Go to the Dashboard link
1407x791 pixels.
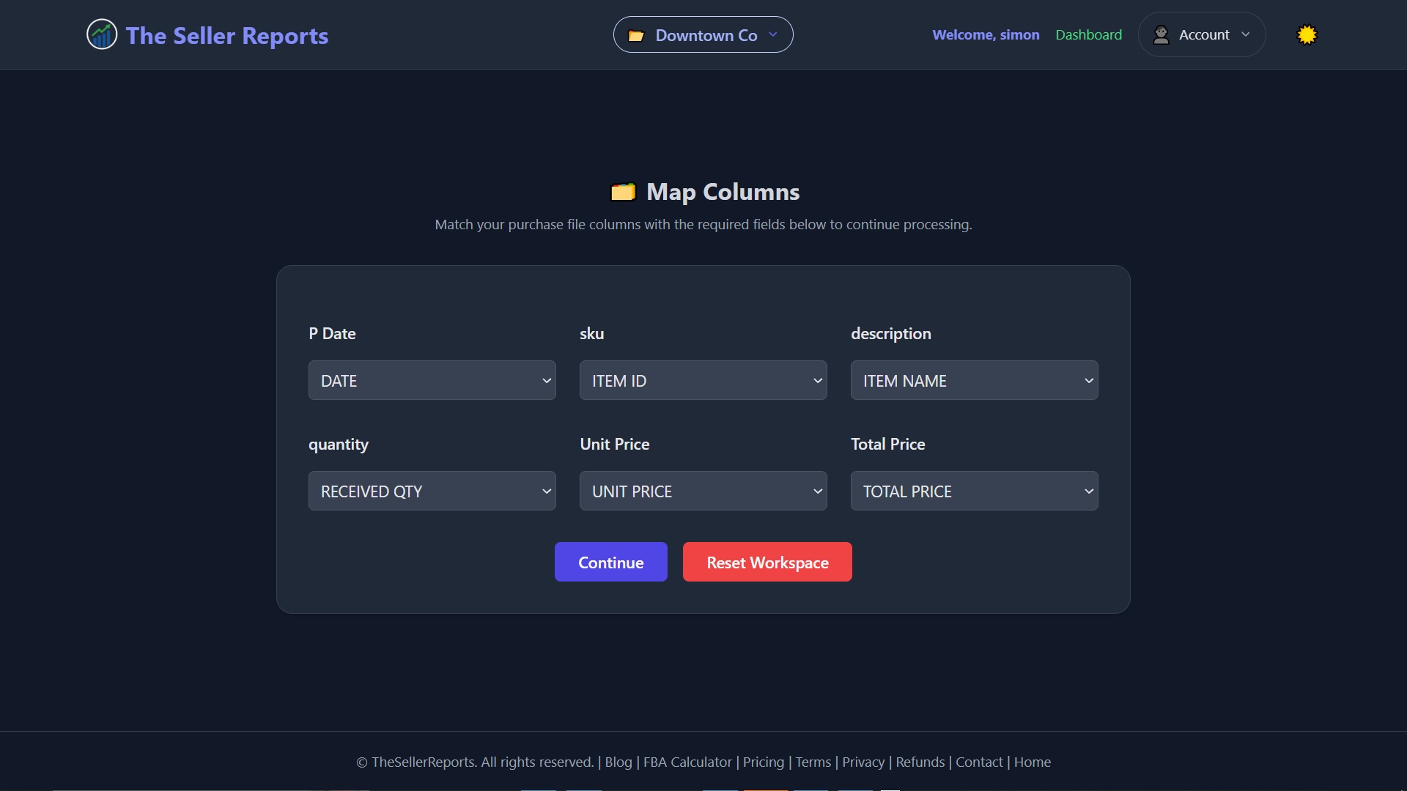[1088, 34]
